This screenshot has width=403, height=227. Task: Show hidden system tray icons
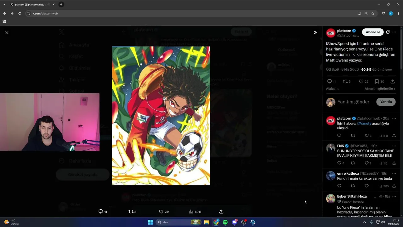pyautogui.click(x=365, y=222)
